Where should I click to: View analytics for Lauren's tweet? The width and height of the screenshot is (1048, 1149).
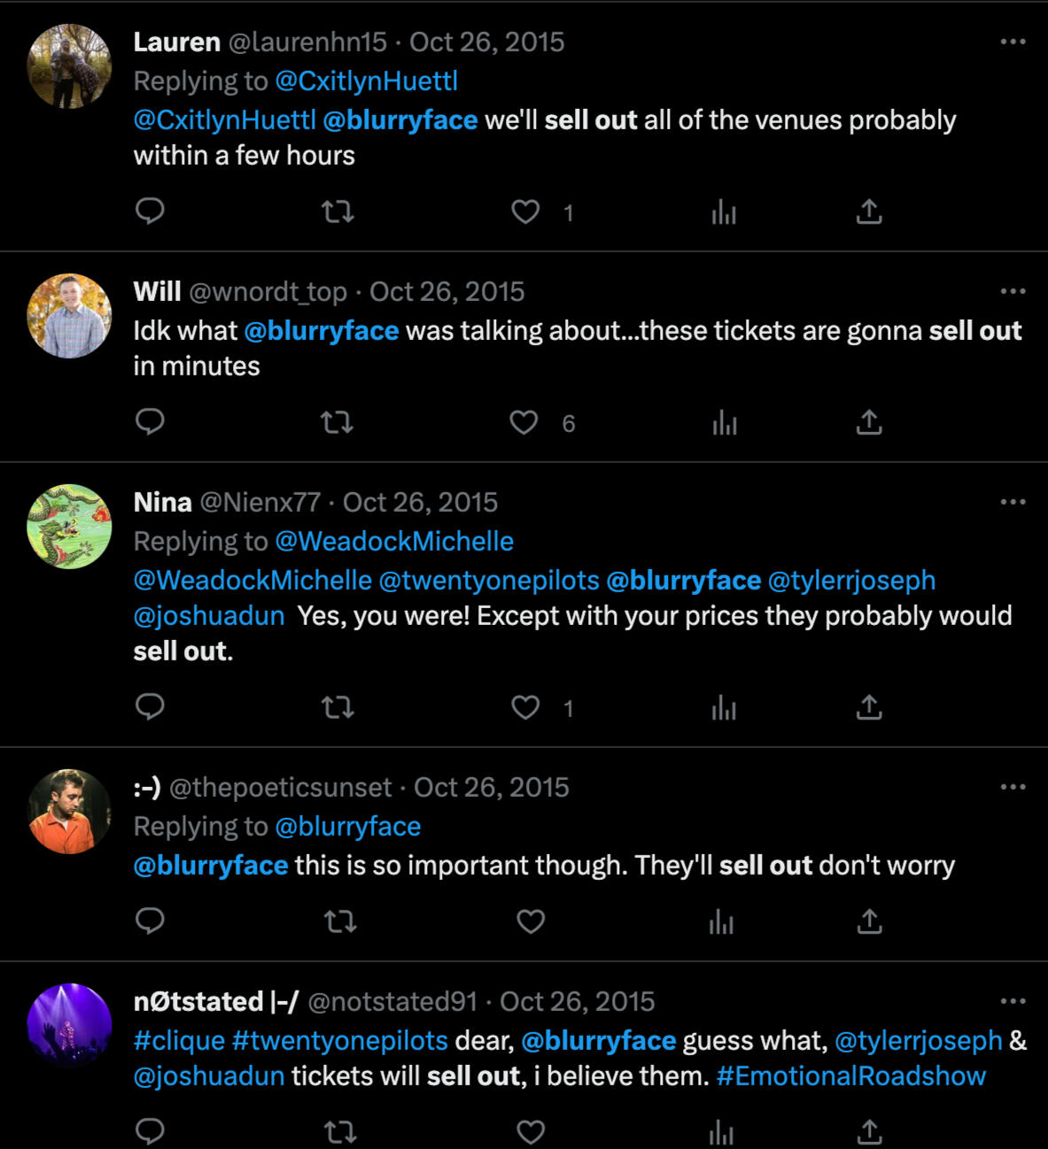click(724, 211)
